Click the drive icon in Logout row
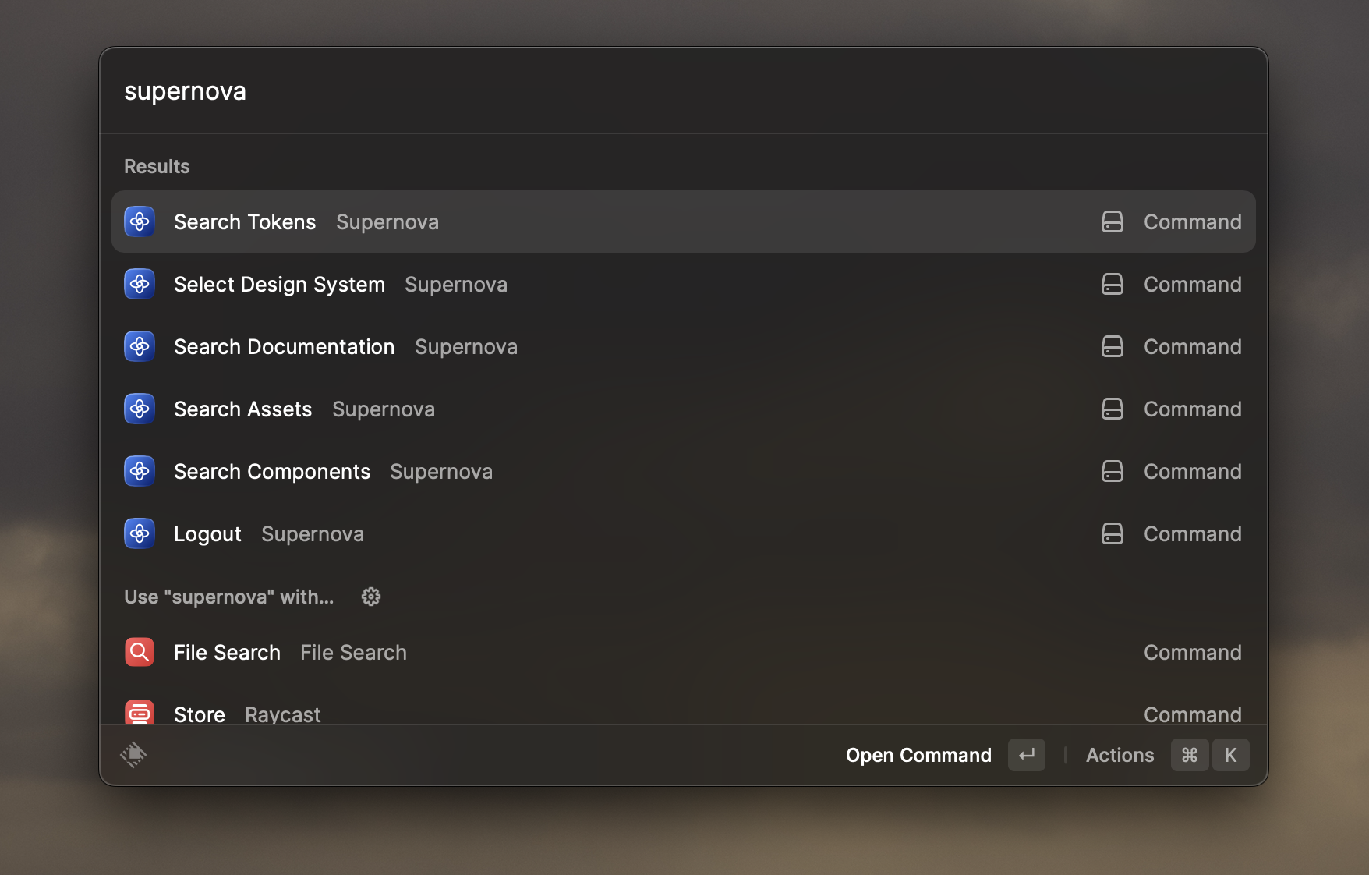 point(1113,533)
